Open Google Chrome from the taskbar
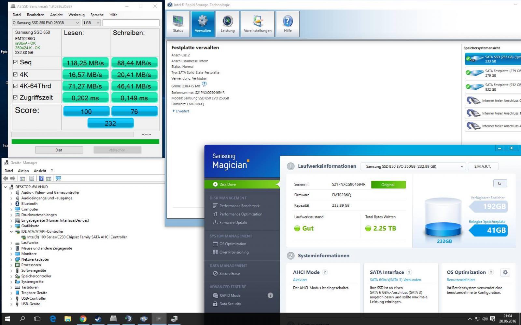This screenshot has width=521, height=325. click(83, 319)
